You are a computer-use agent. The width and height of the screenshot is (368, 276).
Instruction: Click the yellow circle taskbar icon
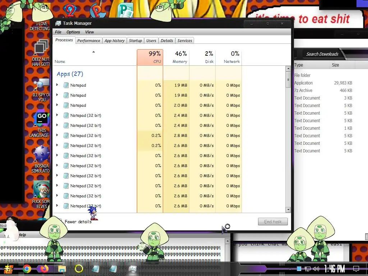pos(79,269)
